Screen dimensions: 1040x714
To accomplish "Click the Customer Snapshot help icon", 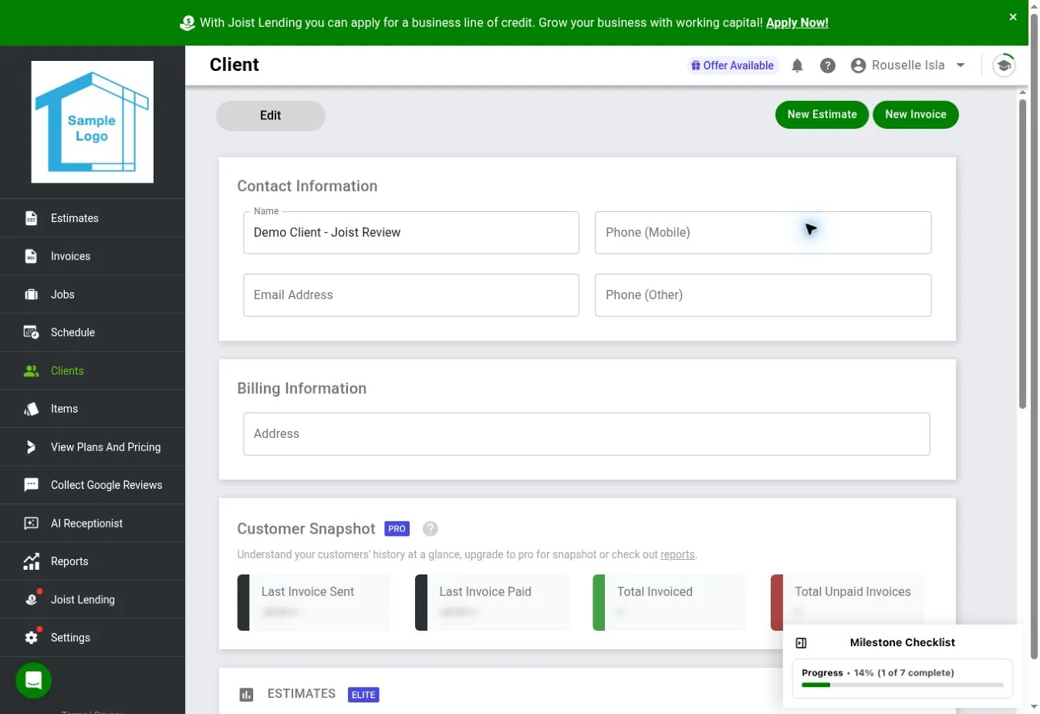I will tap(431, 529).
